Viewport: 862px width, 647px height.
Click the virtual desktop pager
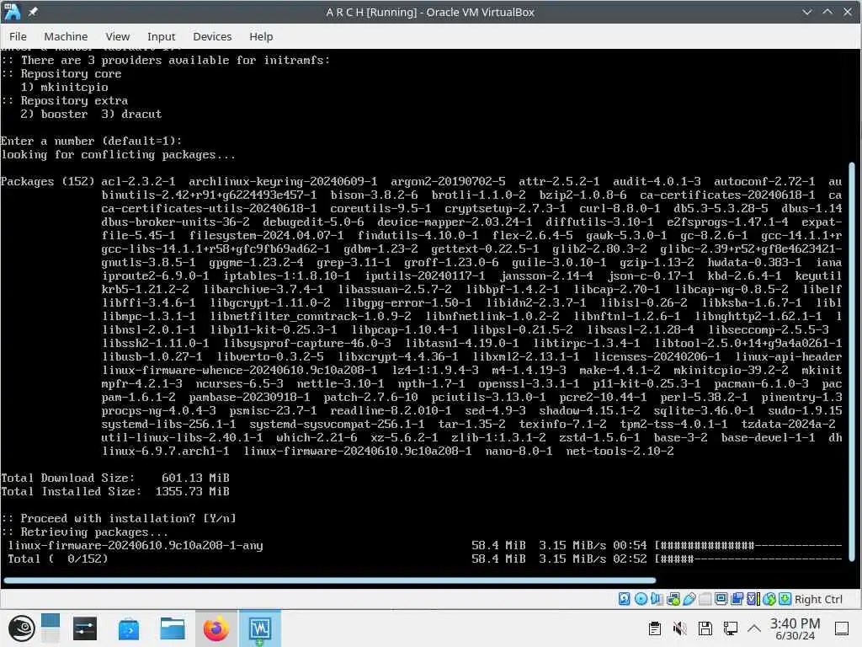(50, 628)
